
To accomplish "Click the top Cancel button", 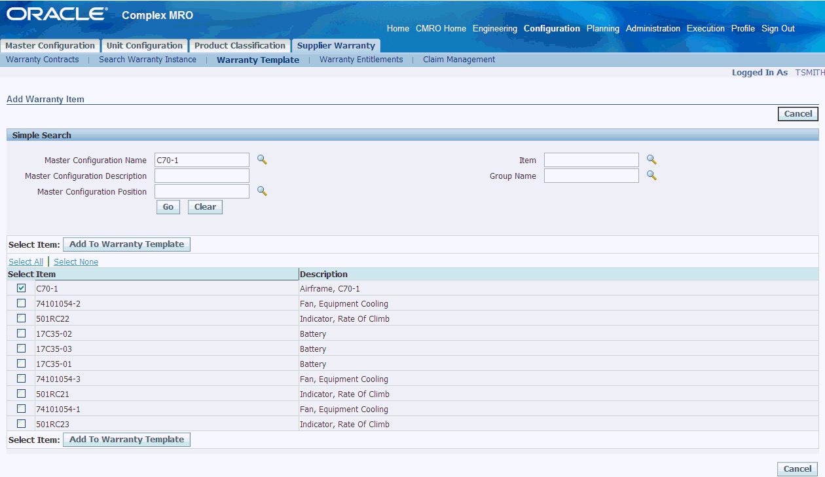I will [798, 114].
